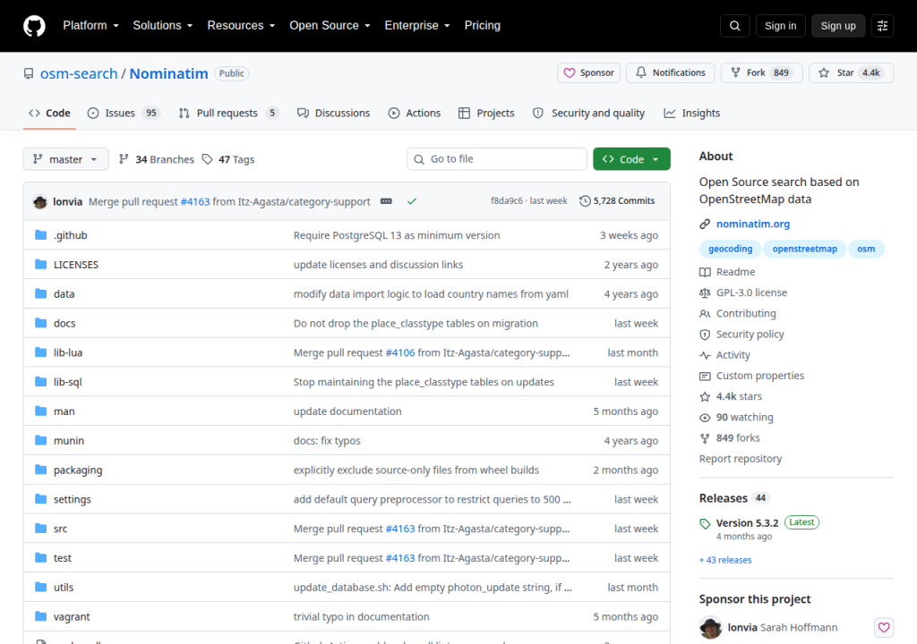Click the tag icon beside Version 5.3.2
The image size is (917, 644).
coord(705,523)
